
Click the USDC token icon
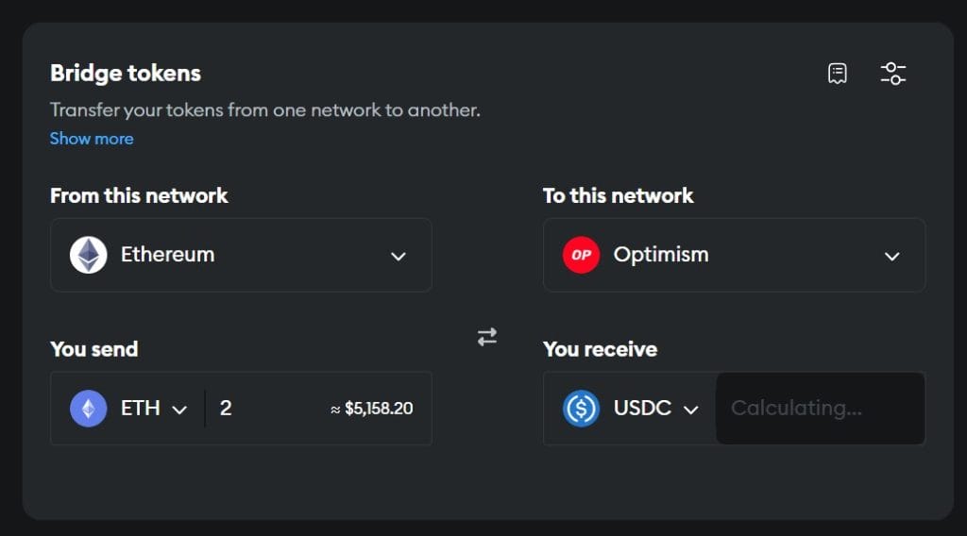point(582,409)
